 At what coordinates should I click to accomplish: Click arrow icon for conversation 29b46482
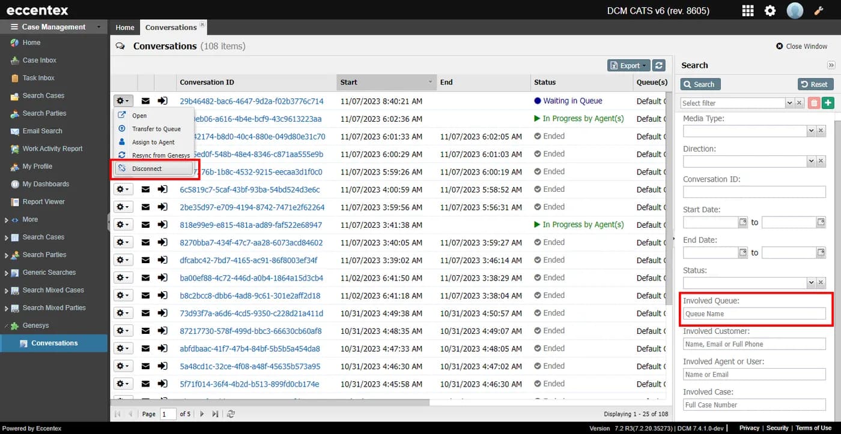163,101
